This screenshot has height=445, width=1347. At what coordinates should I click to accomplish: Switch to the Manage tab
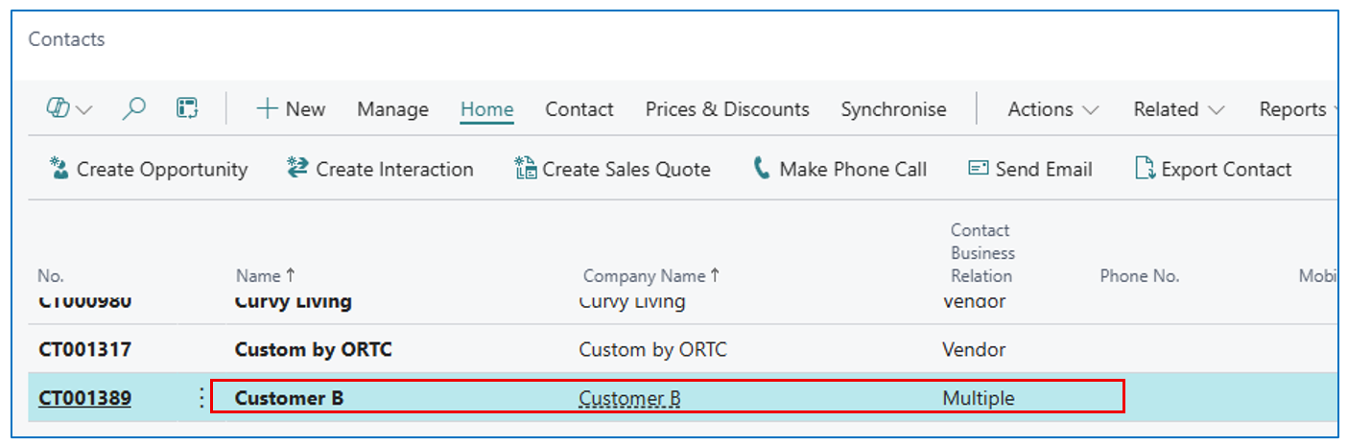coord(392,109)
